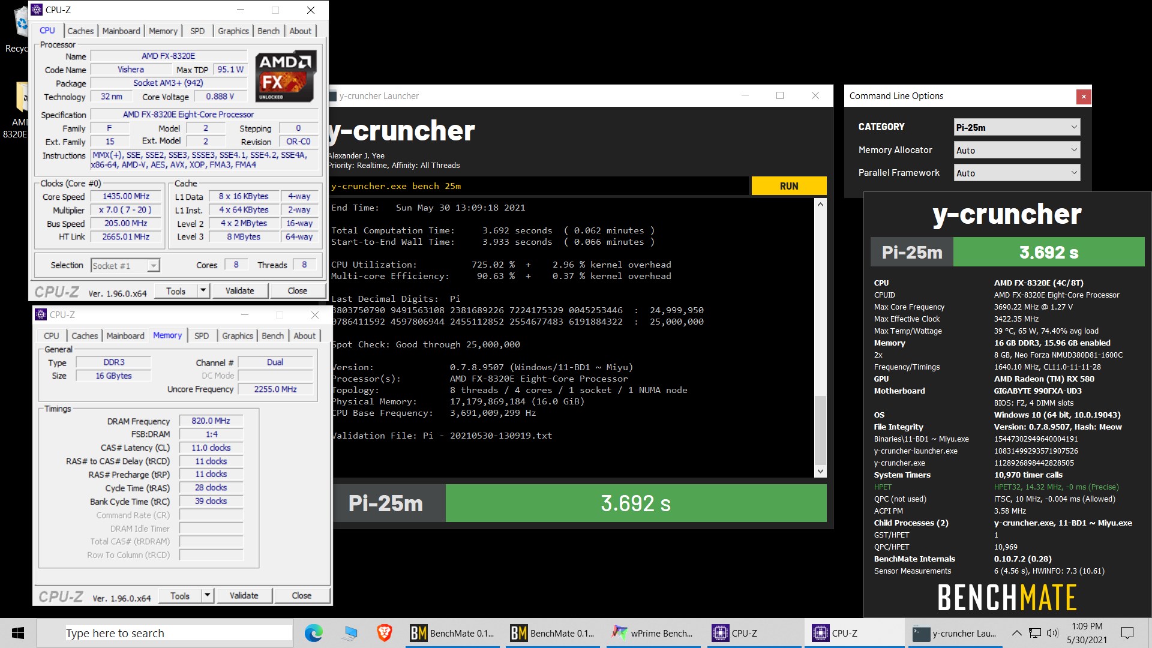Click scroll up arrow in y-cruncher output
1152x648 pixels.
(x=820, y=205)
